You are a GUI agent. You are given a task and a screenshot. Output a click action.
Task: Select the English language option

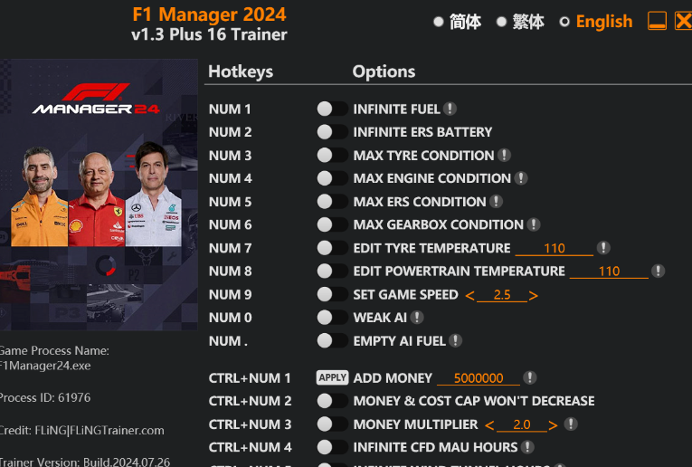pyautogui.click(x=596, y=22)
